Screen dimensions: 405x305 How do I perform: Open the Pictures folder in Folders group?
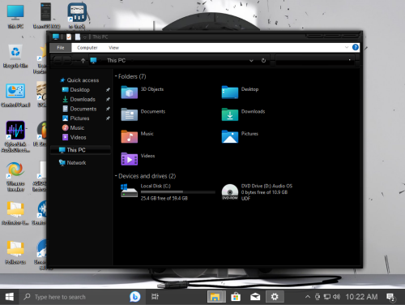230,136
